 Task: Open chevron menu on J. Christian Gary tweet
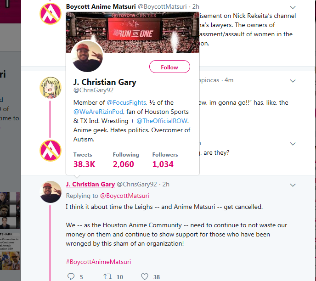[293, 185]
